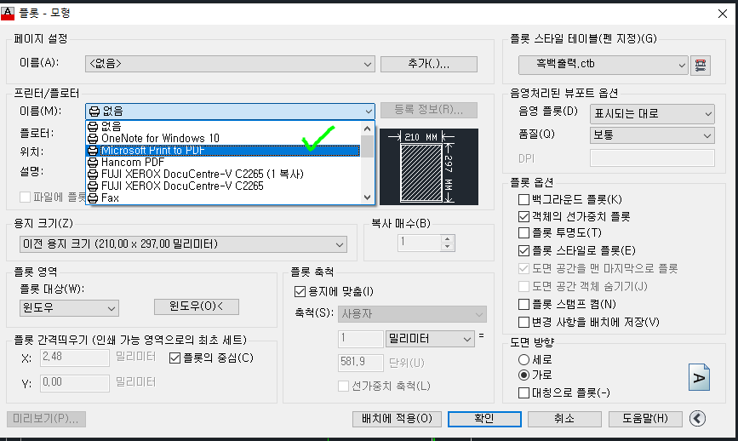This screenshot has width=738, height=441.
Task: Click the collapse options arrow beside 도움말
Action: 697,418
